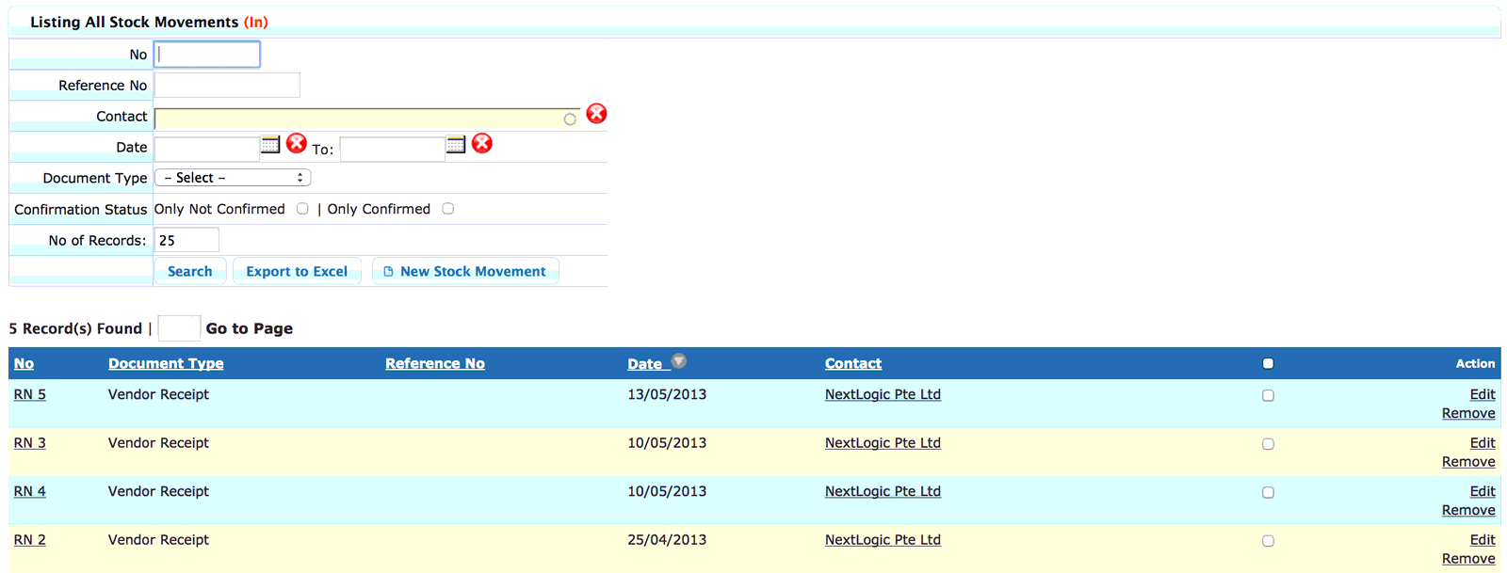The height and width of the screenshot is (573, 1507).
Task: Open the RN 5 record link
Action: [30, 395]
